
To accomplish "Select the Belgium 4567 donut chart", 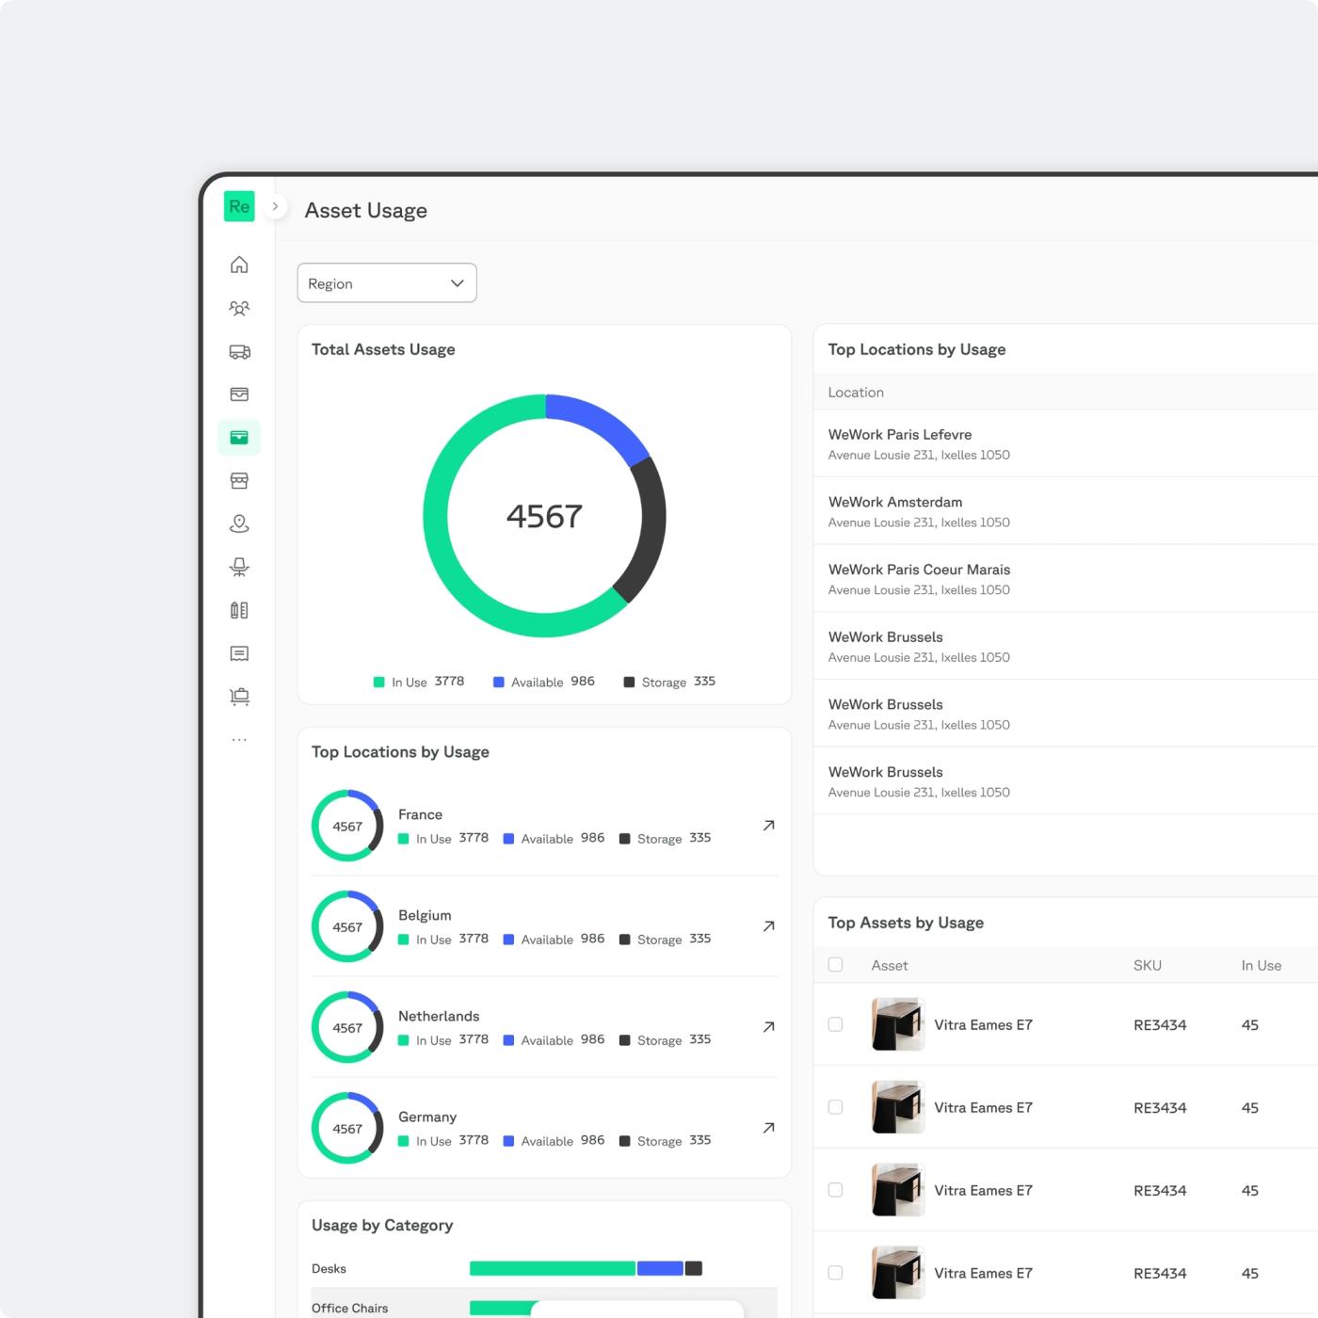I will pyautogui.click(x=347, y=926).
